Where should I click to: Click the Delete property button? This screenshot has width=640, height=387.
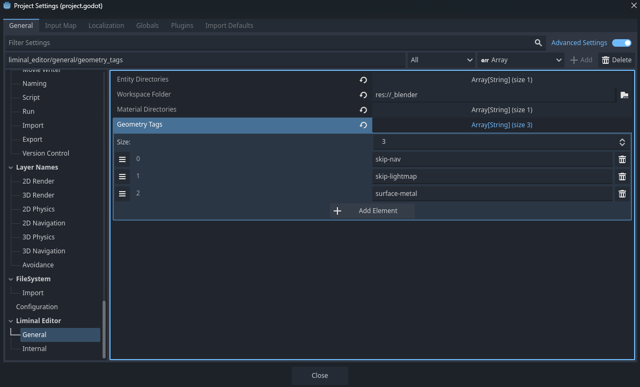pos(616,60)
